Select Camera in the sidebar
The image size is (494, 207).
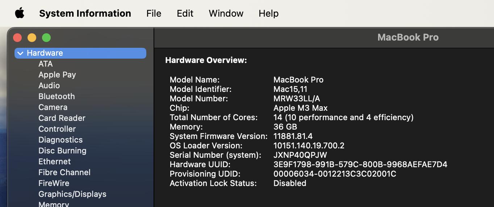click(x=53, y=107)
